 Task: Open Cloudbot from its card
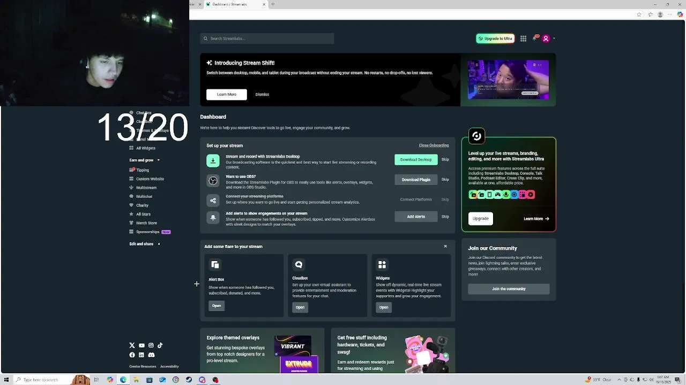coord(300,307)
